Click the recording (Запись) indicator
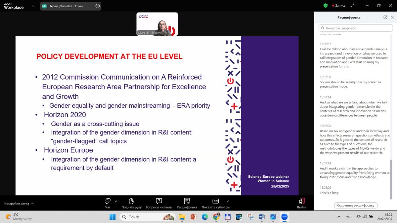397x223 pixels. [339, 6]
